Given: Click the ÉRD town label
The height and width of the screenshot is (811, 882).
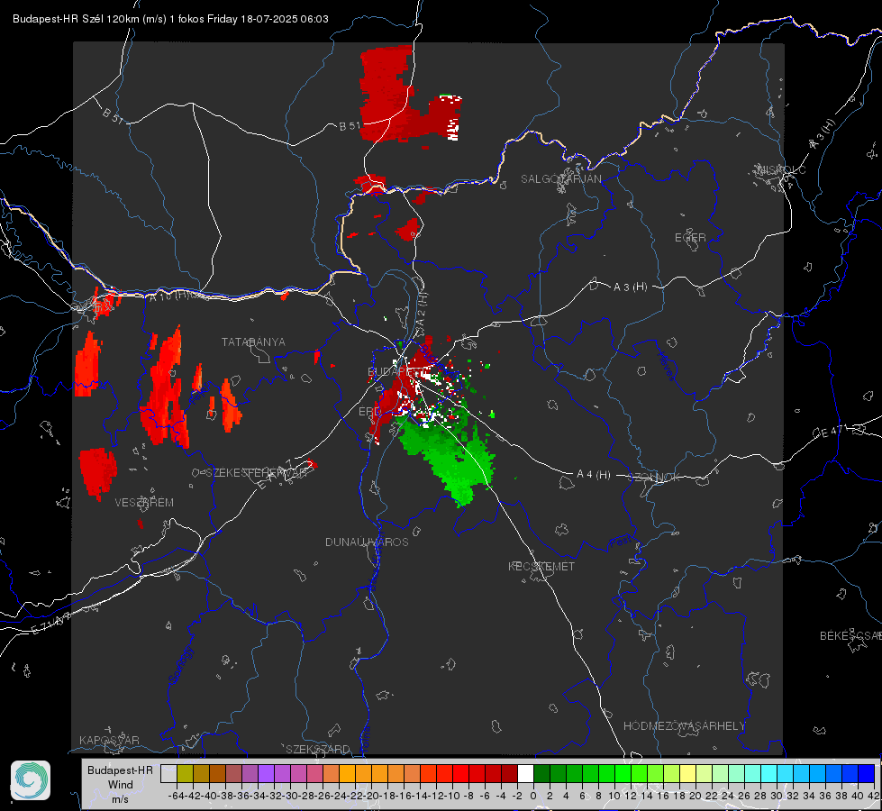Looking at the screenshot, I should click(369, 412).
